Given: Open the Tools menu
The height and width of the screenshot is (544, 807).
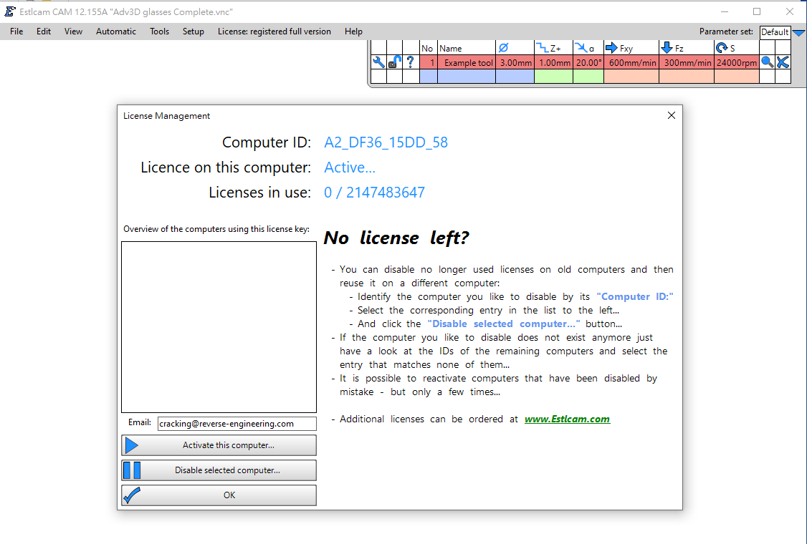Looking at the screenshot, I should pyautogui.click(x=160, y=31).
